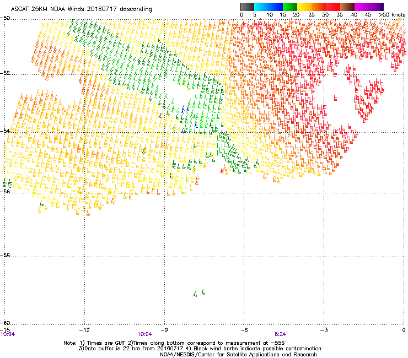Click the note line starting 'Note: 1) Times are GMT'

(x=174, y=343)
